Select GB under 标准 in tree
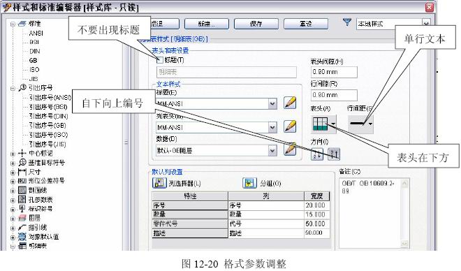461x271 pixels. tap(33, 60)
